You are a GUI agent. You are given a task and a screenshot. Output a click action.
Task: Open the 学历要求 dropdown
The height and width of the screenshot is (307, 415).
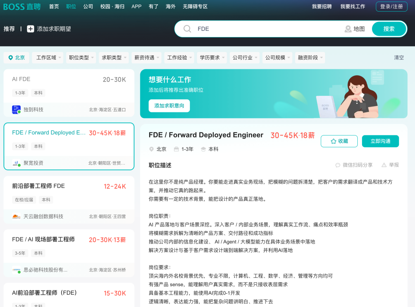211,57
